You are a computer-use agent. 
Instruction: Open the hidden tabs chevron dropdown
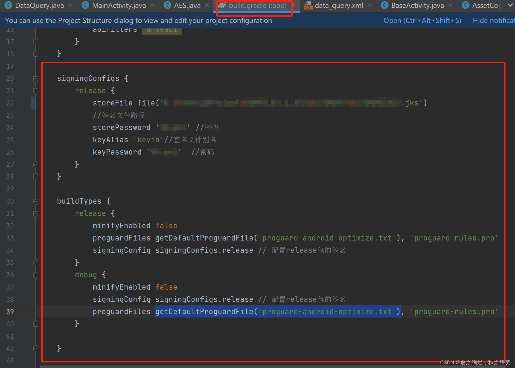[510, 5]
